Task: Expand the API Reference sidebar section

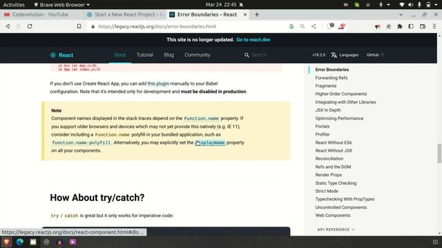Action: tap(336, 229)
